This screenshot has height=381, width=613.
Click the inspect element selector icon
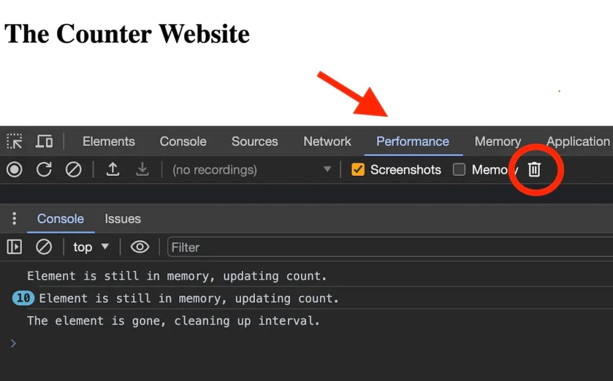(14, 141)
